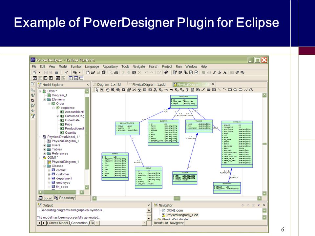Viewport: 315px width, 236px height.
Task: Click the Output tabs scroll-right arrow
Action: pos(44,223)
